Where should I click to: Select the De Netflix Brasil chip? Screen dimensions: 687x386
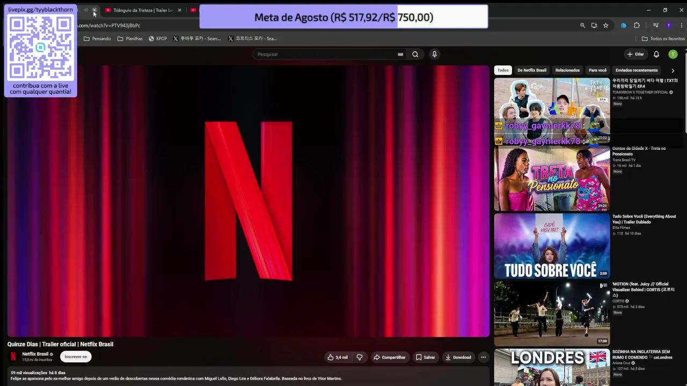coord(532,70)
